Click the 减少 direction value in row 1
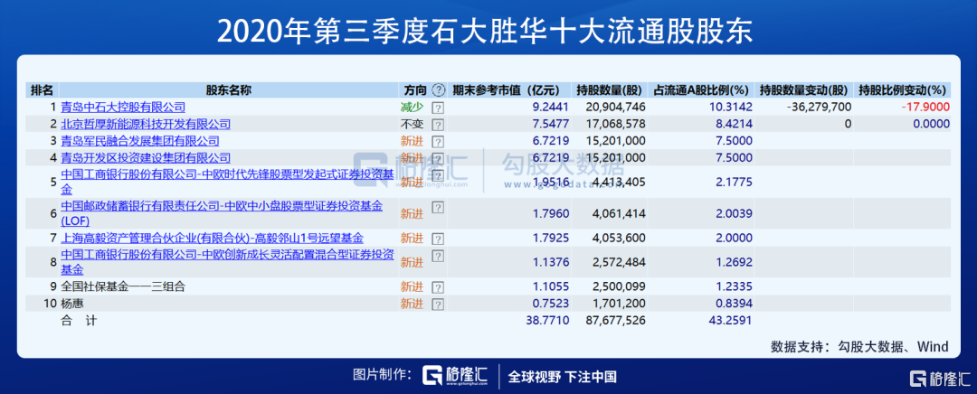The width and height of the screenshot is (977, 394). (x=412, y=107)
